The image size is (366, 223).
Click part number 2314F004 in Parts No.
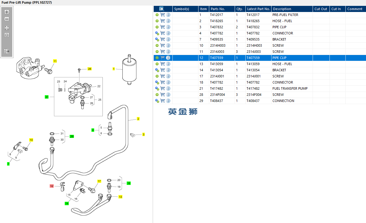pyautogui.click(x=217, y=95)
